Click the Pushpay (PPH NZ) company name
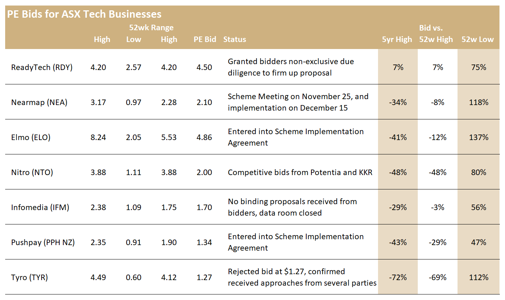This screenshot has height=300, width=505. tap(43, 243)
